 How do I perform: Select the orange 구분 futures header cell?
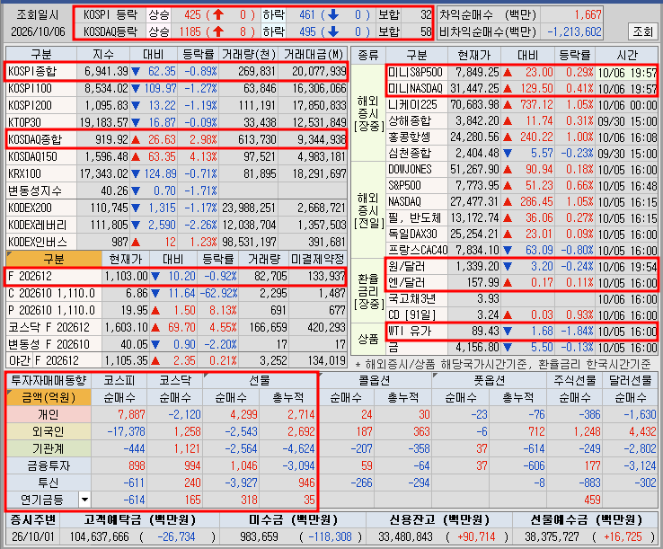(54, 259)
